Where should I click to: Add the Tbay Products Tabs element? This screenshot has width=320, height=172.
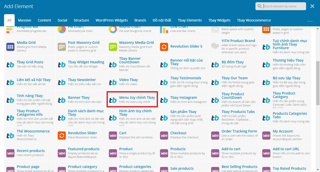tap(235, 118)
